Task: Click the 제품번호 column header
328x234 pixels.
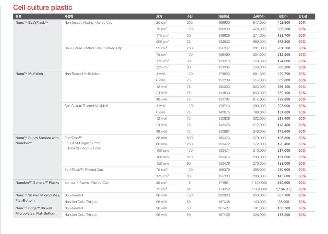Action: 224,16
